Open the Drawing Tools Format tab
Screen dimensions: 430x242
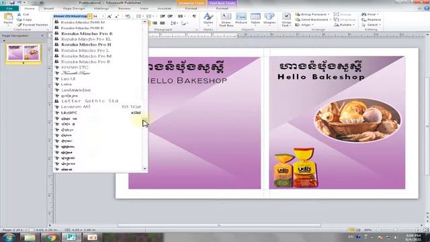[191, 9]
